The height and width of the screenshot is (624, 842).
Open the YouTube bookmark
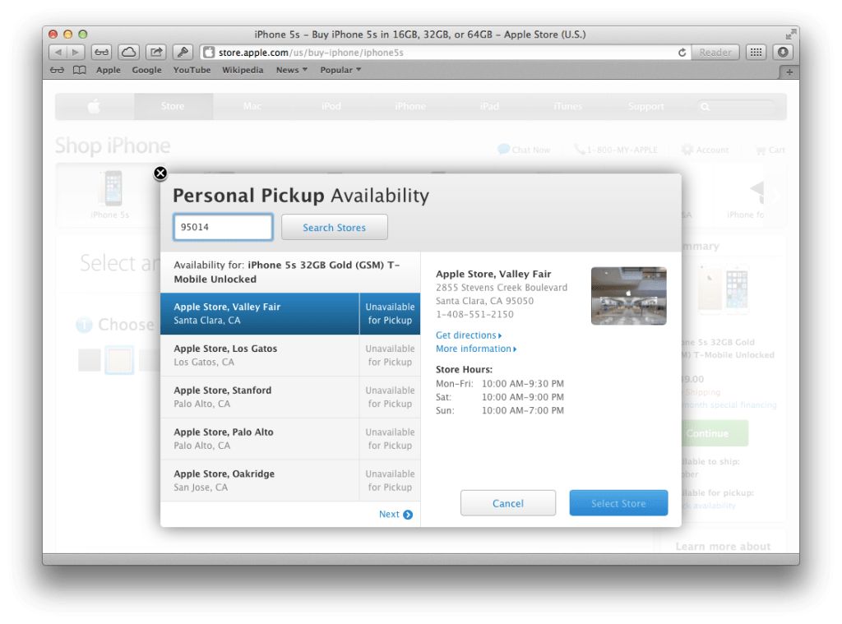pyautogui.click(x=192, y=70)
